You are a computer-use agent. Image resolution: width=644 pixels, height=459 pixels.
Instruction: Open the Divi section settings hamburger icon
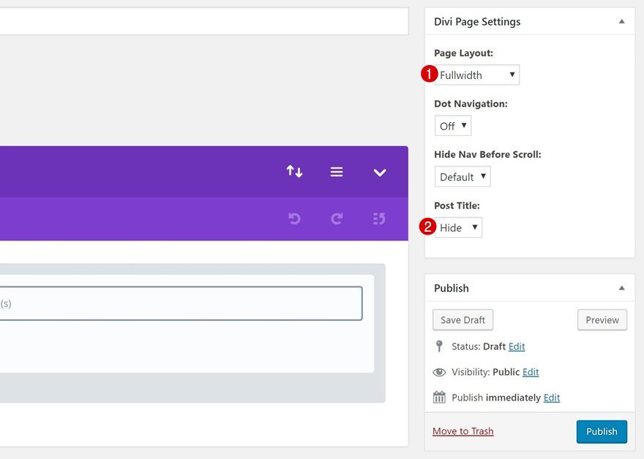[336, 171]
